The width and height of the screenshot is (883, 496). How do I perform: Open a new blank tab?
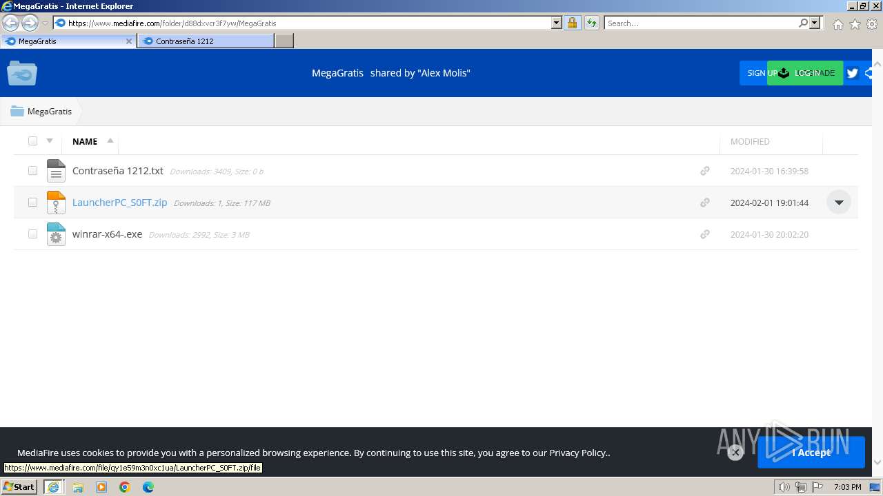tap(284, 41)
